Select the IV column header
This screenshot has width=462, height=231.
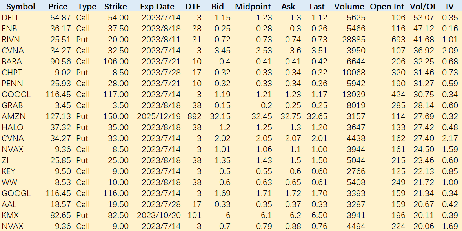click(x=449, y=7)
